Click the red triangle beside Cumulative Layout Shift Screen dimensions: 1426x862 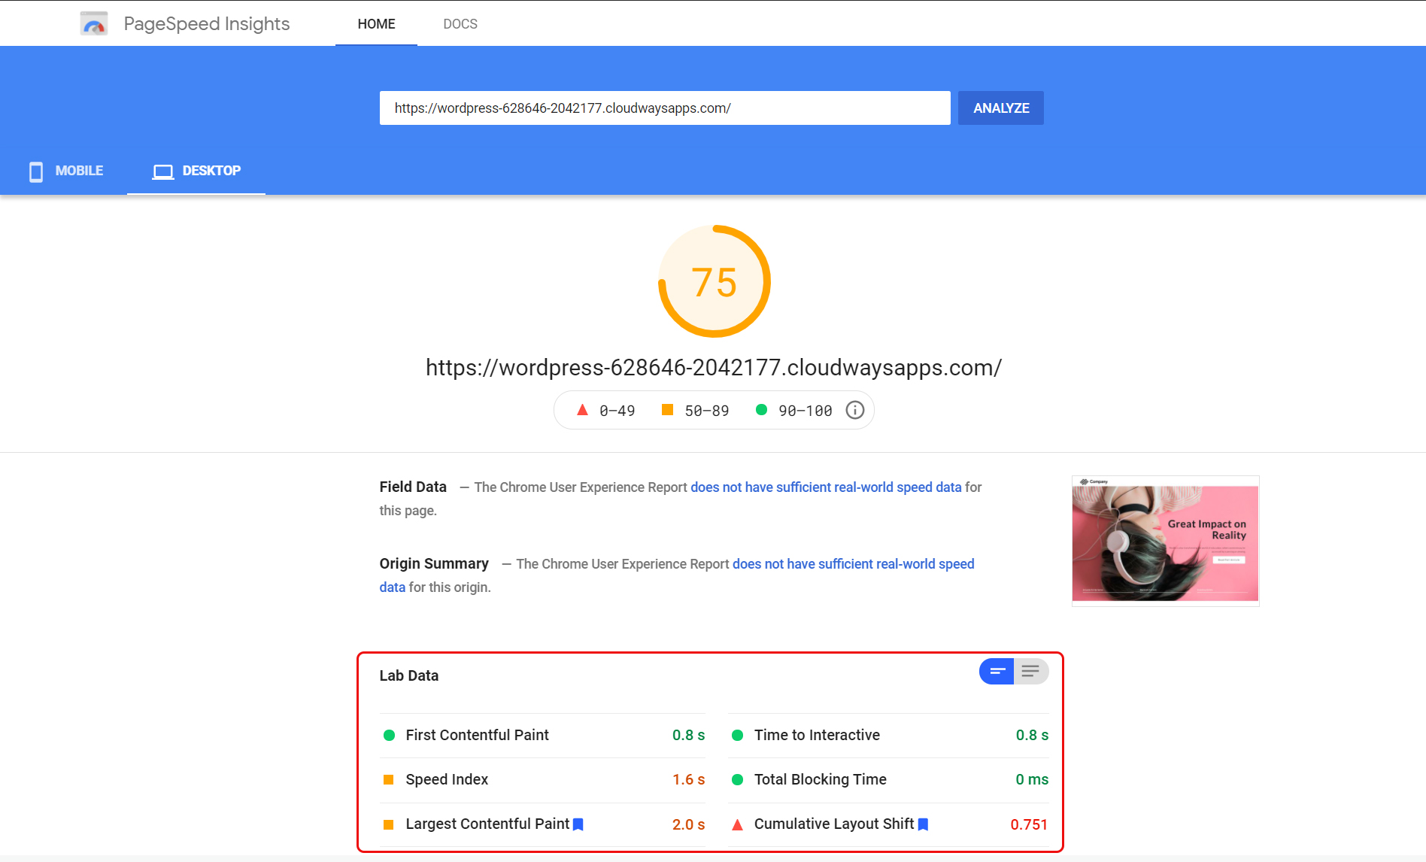tap(737, 824)
